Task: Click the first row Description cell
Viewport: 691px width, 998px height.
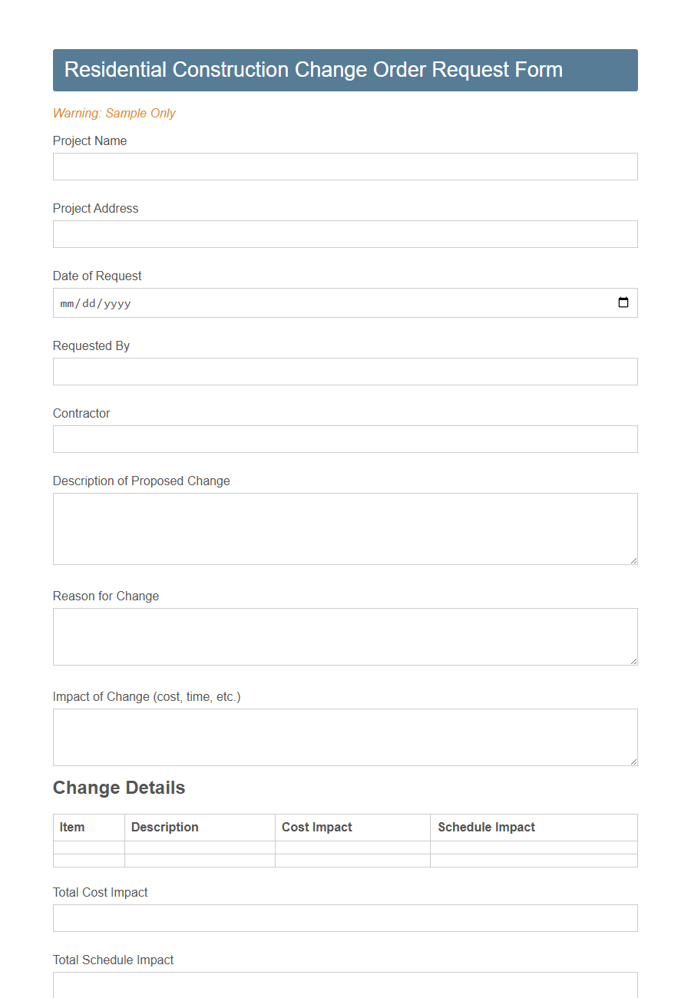Action: [x=200, y=848]
